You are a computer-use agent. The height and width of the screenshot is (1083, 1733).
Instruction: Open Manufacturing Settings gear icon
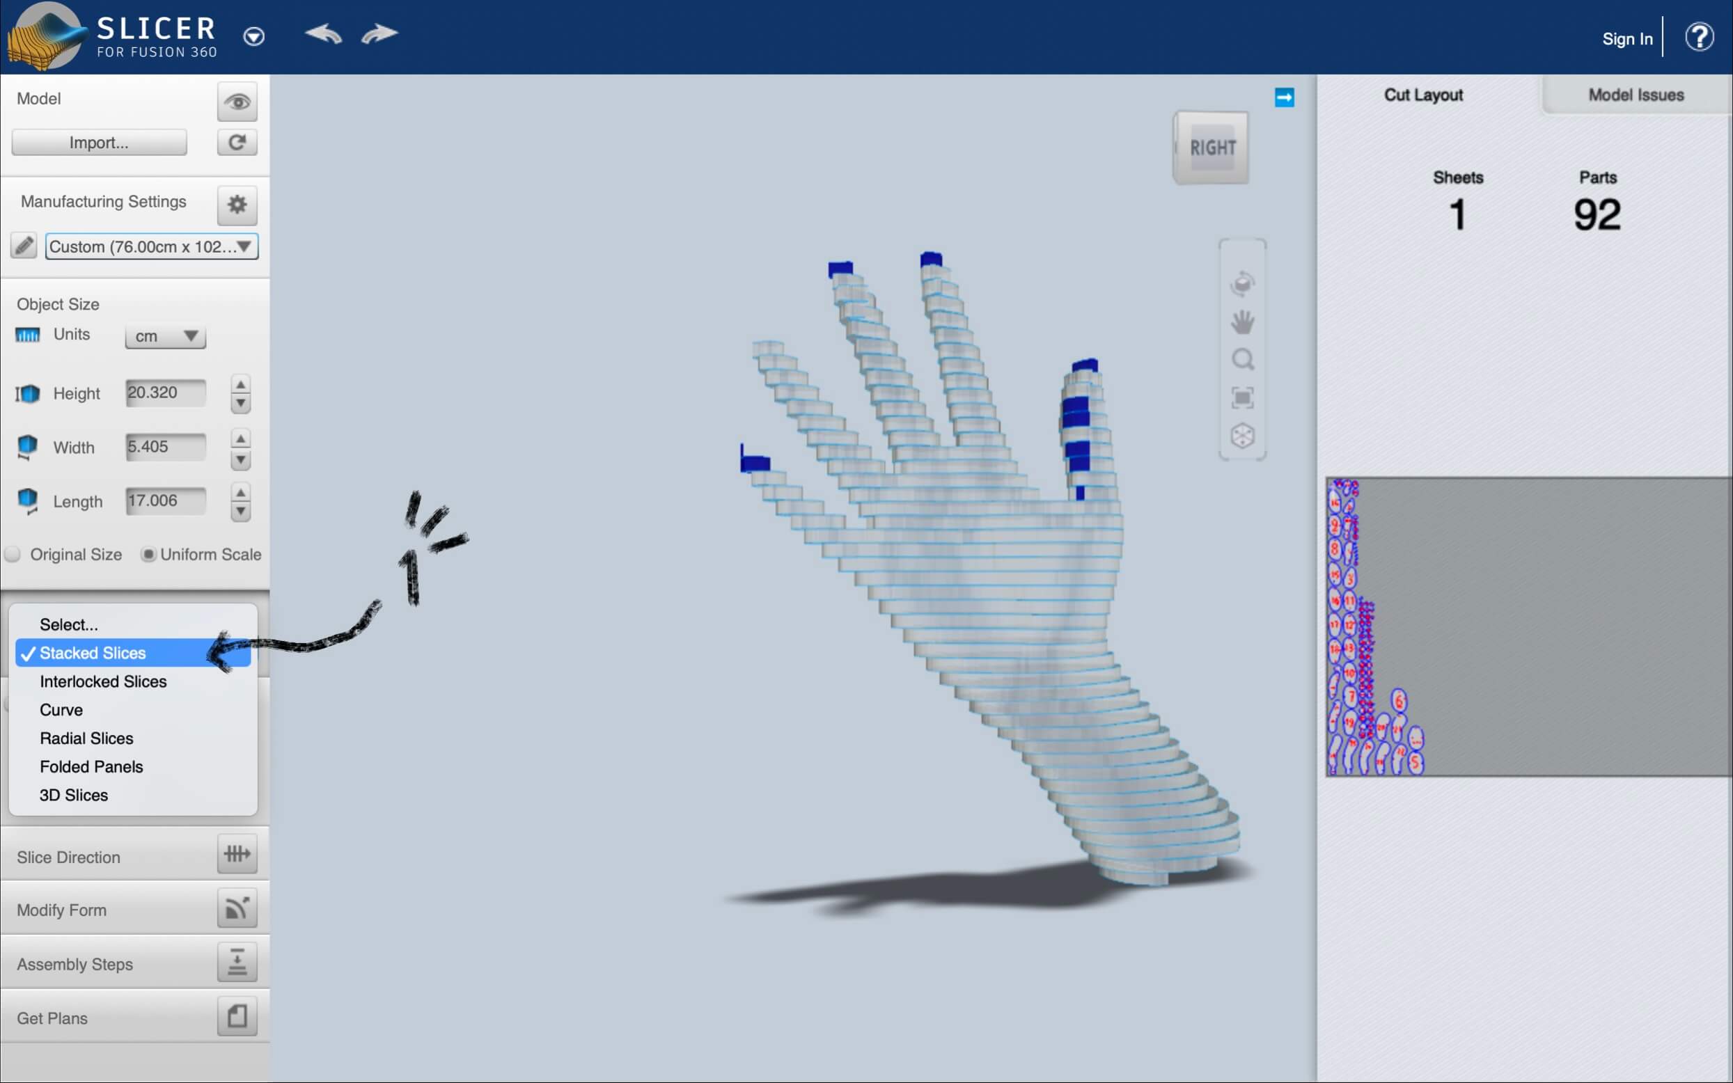point(237,204)
